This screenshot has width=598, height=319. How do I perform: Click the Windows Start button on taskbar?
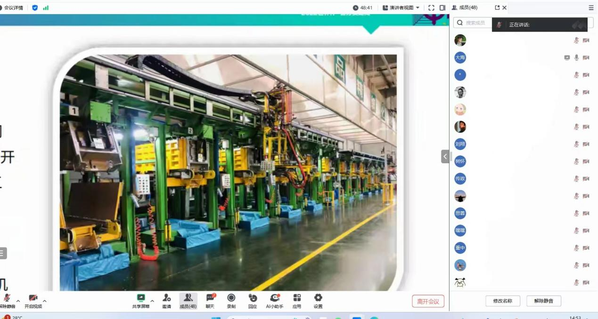pos(216,319)
